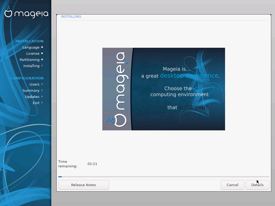Click the dot beside Exit

[x=42, y=103]
